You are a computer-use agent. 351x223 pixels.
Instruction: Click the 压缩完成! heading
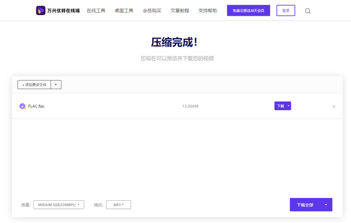(x=174, y=42)
